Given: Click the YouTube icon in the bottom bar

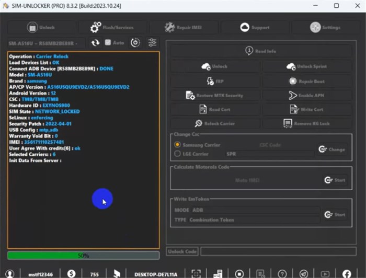Looking at the screenshot, I should click(325, 273).
